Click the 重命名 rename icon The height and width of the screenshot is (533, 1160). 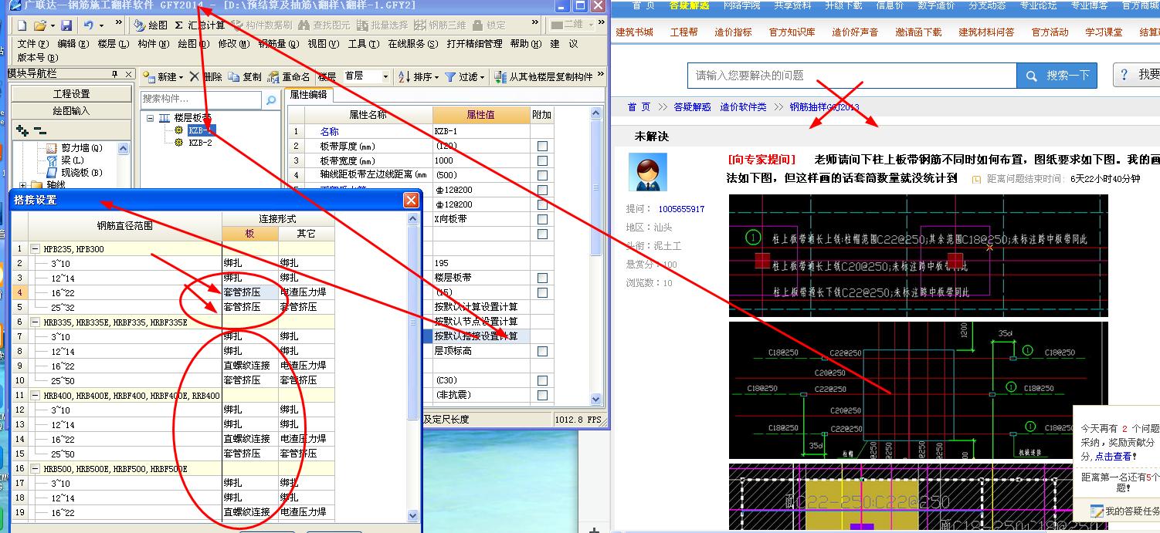coord(273,76)
